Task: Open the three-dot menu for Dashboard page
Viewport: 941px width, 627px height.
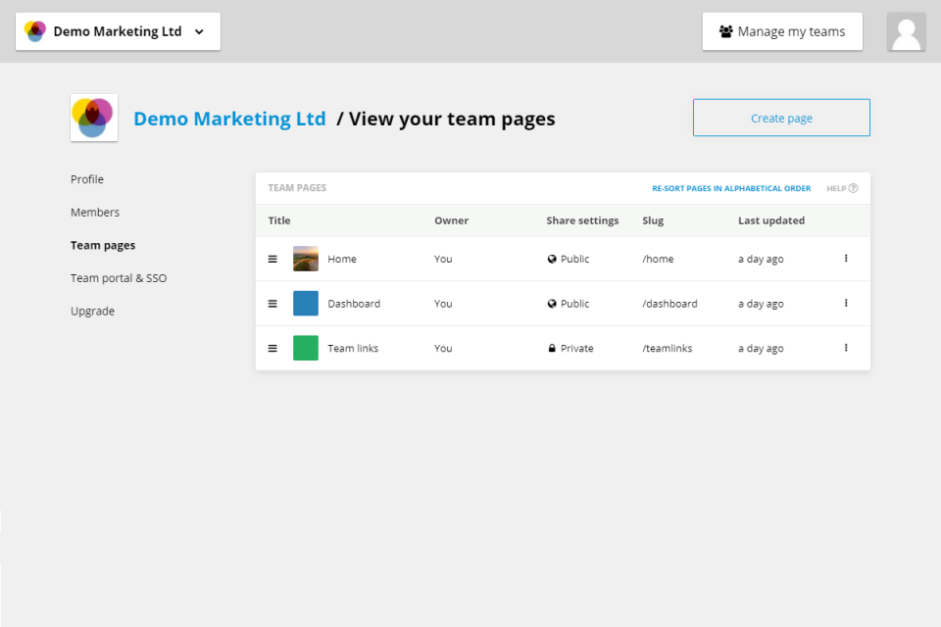Action: pyautogui.click(x=846, y=303)
